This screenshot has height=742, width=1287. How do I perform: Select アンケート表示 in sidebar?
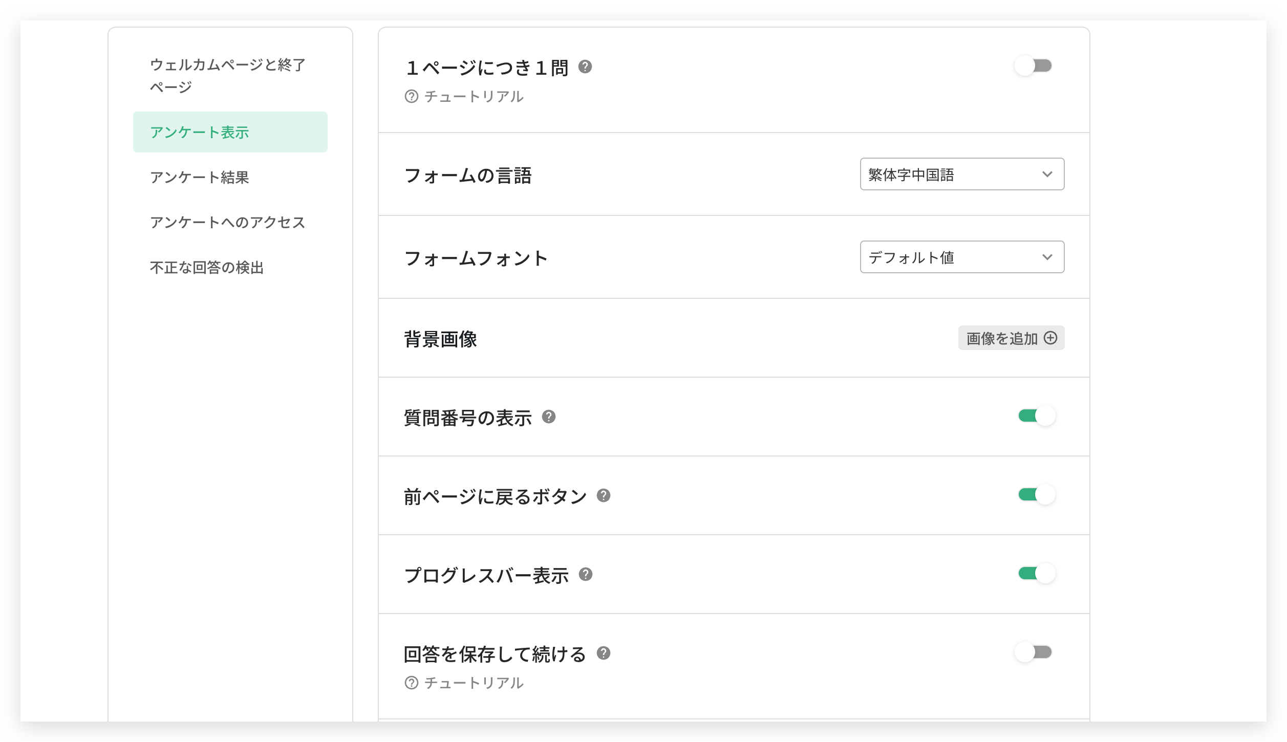point(230,132)
